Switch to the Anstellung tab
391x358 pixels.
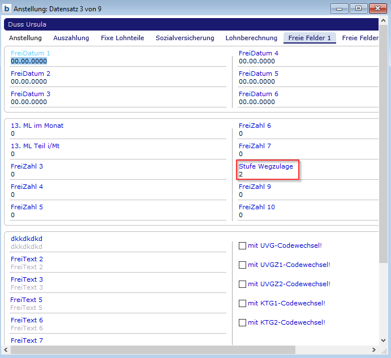pos(25,38)
